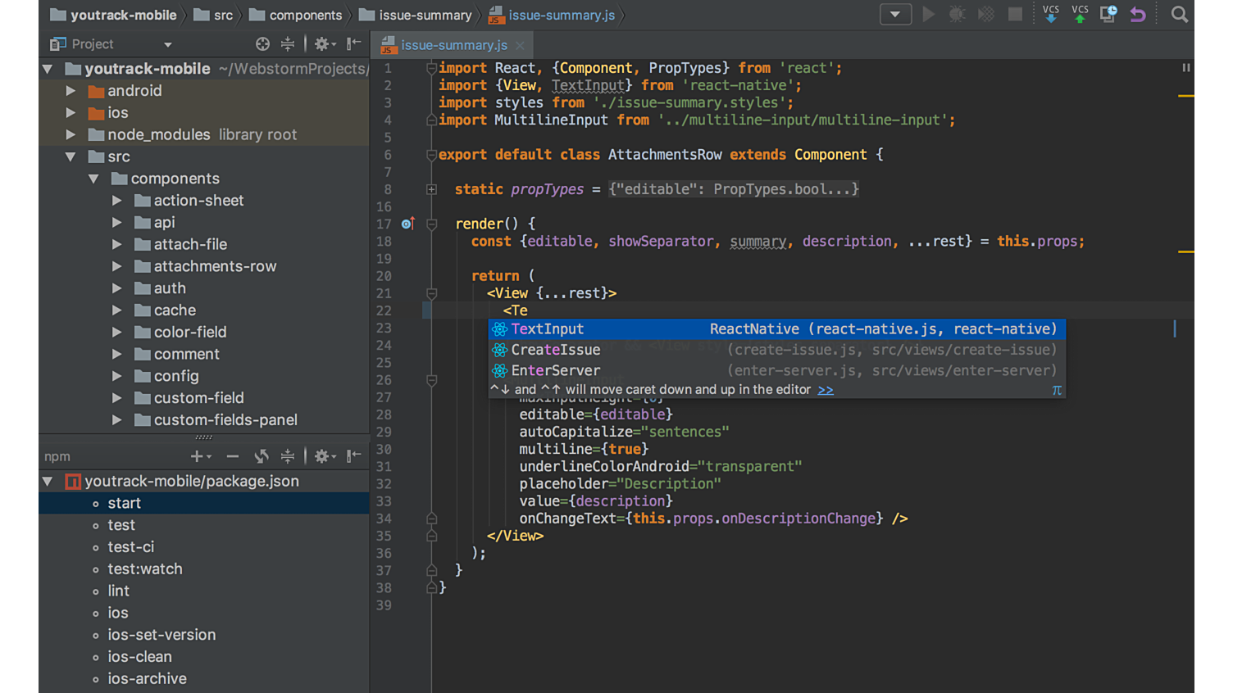Toggle the editor gutter fold marker on line 6

point(431,154)
